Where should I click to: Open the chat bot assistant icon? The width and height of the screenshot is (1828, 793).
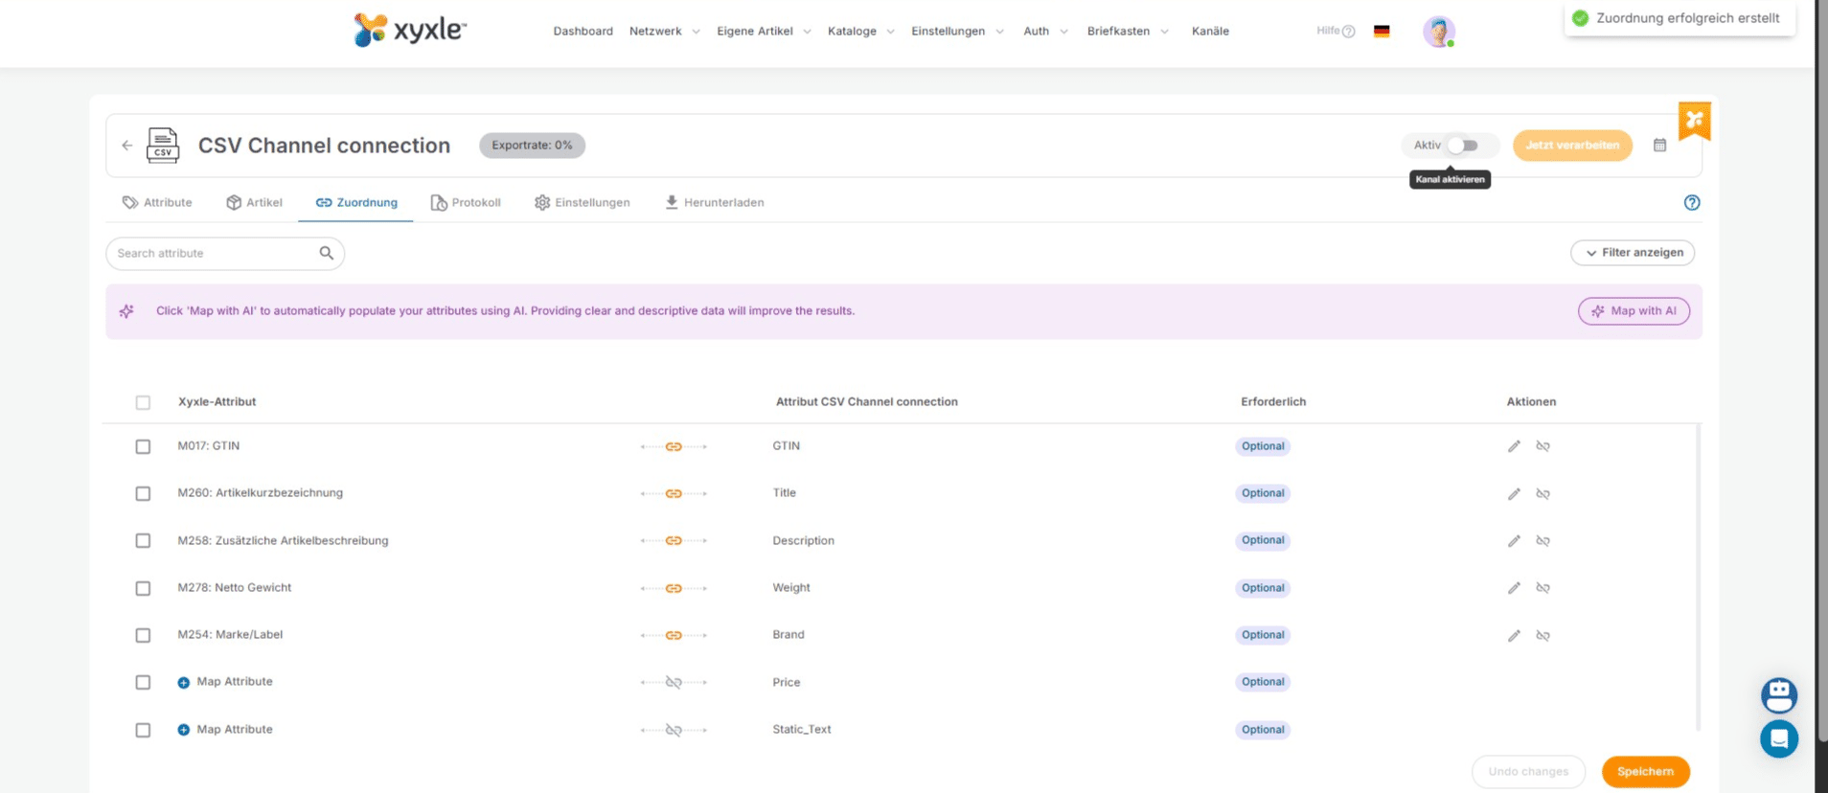coord(1778,695)
